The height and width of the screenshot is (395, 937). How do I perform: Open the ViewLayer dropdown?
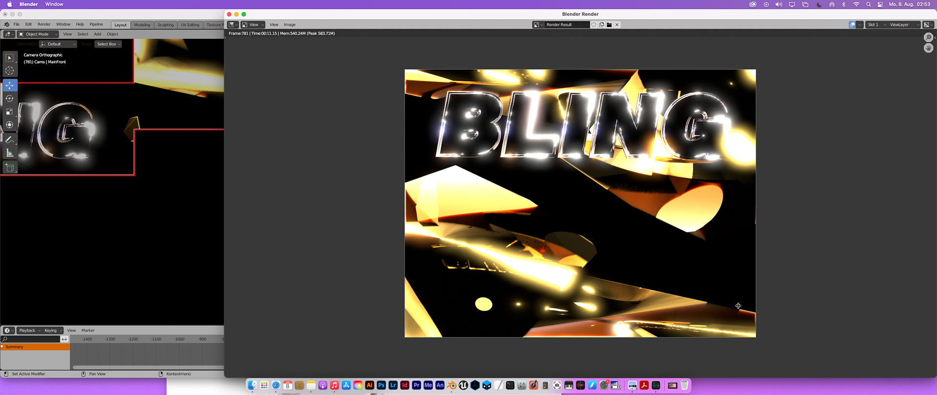[x=904, y=25]
